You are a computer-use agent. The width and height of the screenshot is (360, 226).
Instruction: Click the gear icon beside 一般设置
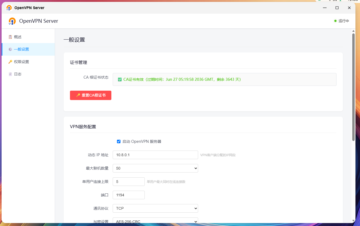click(x=10, y=49)
